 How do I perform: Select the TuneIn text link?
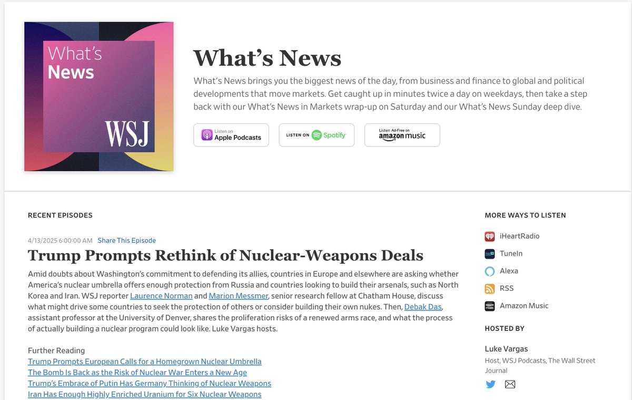(511, 253)
